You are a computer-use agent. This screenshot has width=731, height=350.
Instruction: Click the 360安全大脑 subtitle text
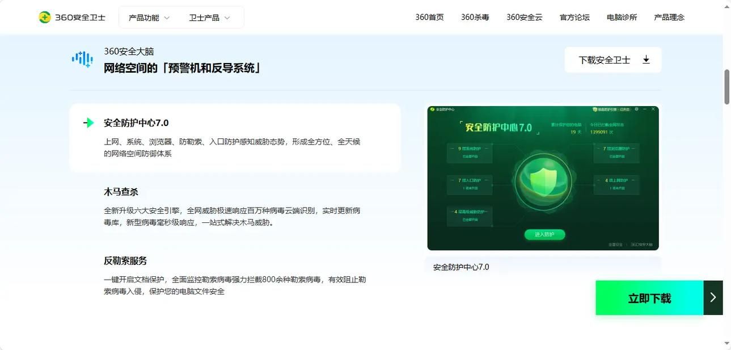pos(129,51)
